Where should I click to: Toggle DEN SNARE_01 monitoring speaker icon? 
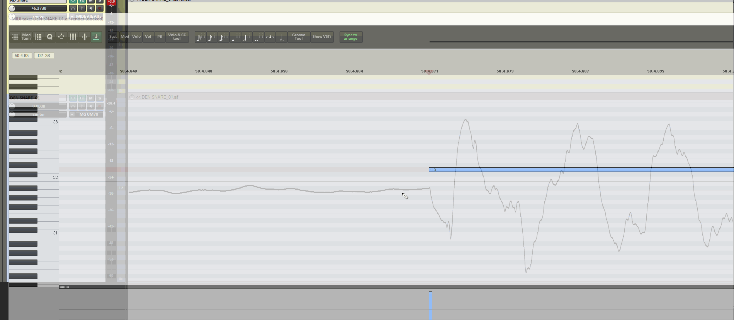(x=91, y=106)
